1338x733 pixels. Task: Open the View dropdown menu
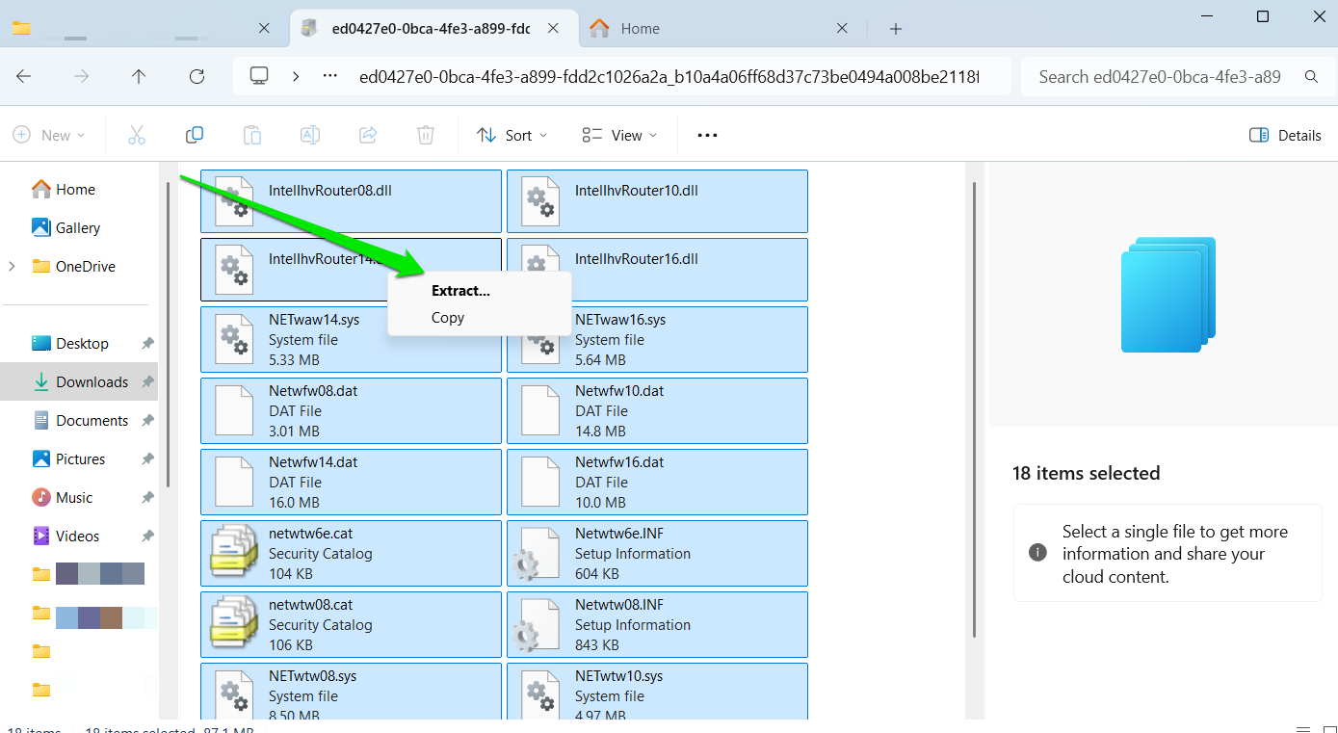tap(620, 136)
